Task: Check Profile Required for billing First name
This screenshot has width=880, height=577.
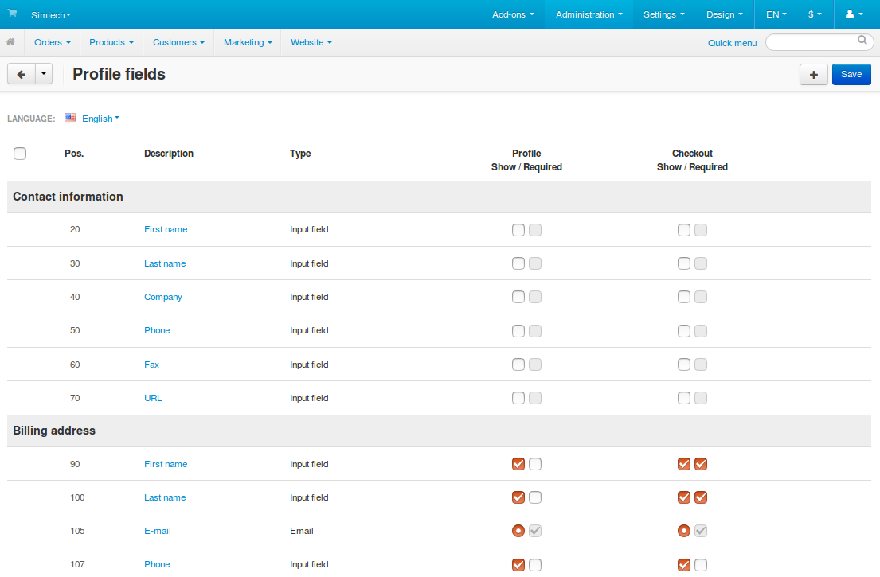Action: [535, 464]
